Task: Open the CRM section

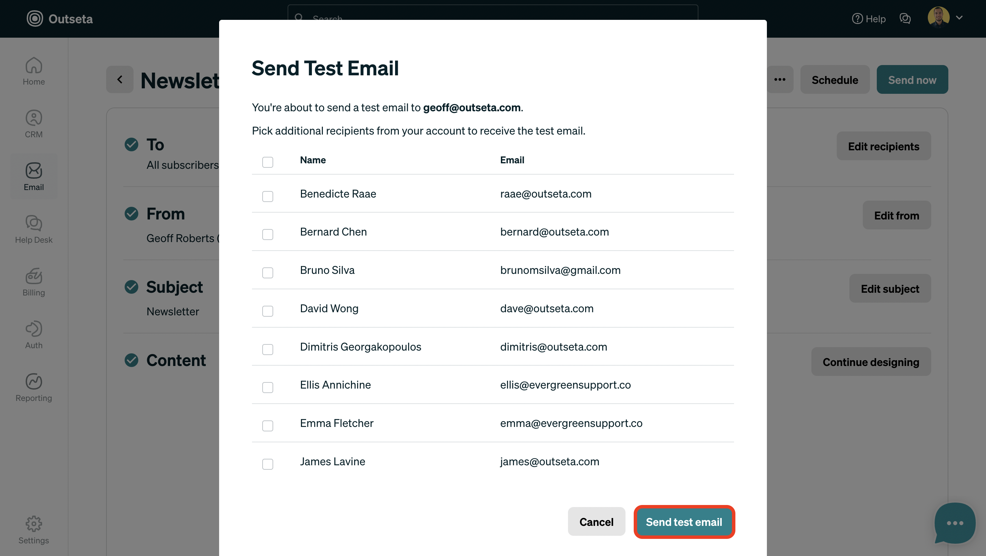Action: tap(34, 123)
